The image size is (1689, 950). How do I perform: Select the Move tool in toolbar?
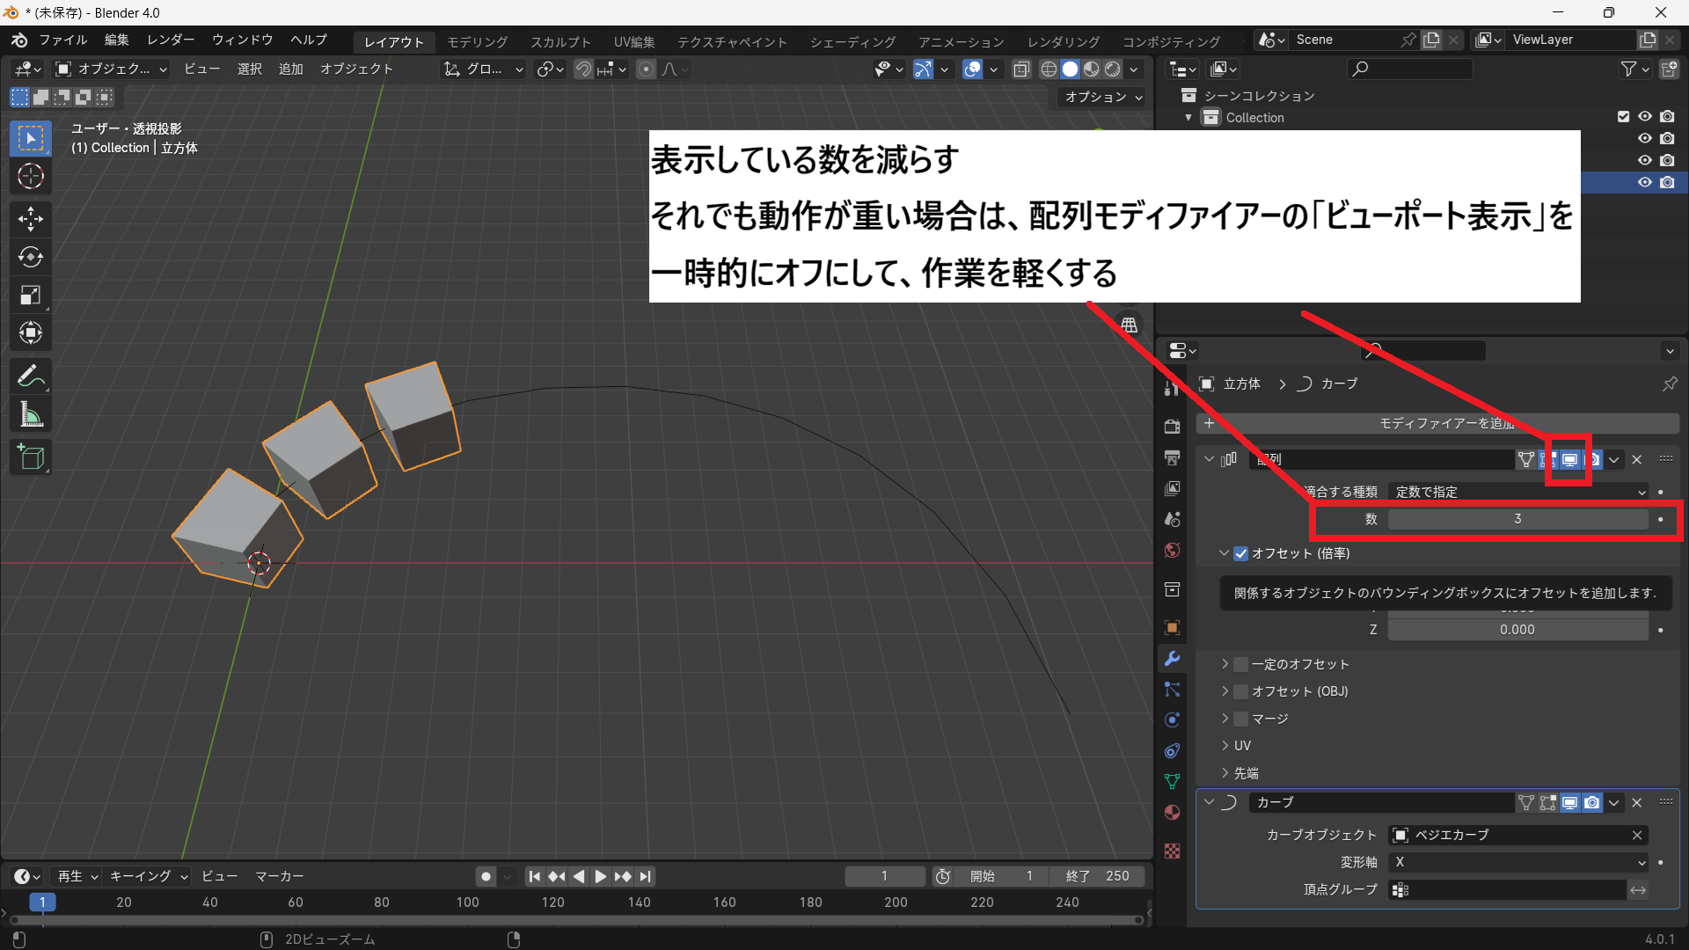point(31,218)
